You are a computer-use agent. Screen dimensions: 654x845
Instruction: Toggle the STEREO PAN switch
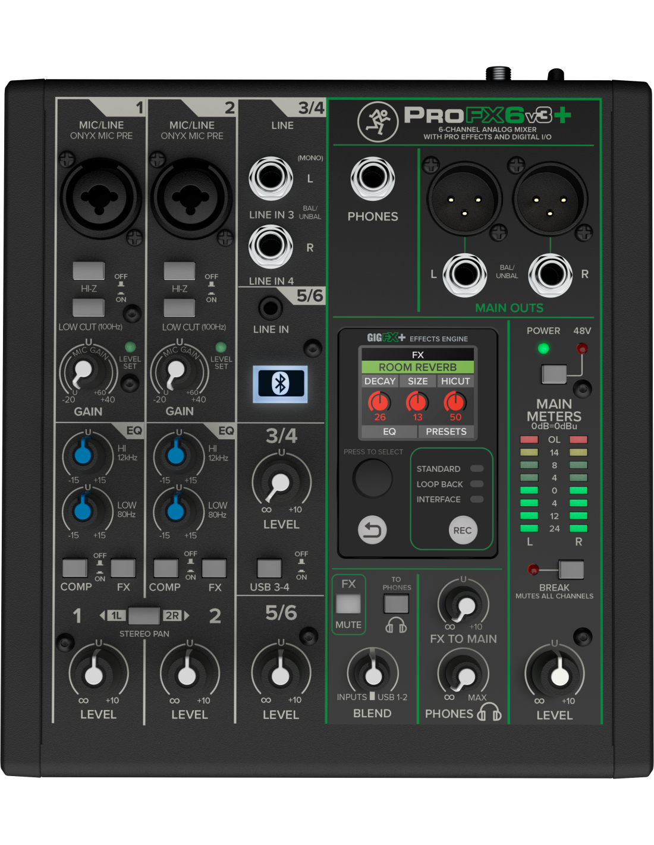tap(144, 616)
